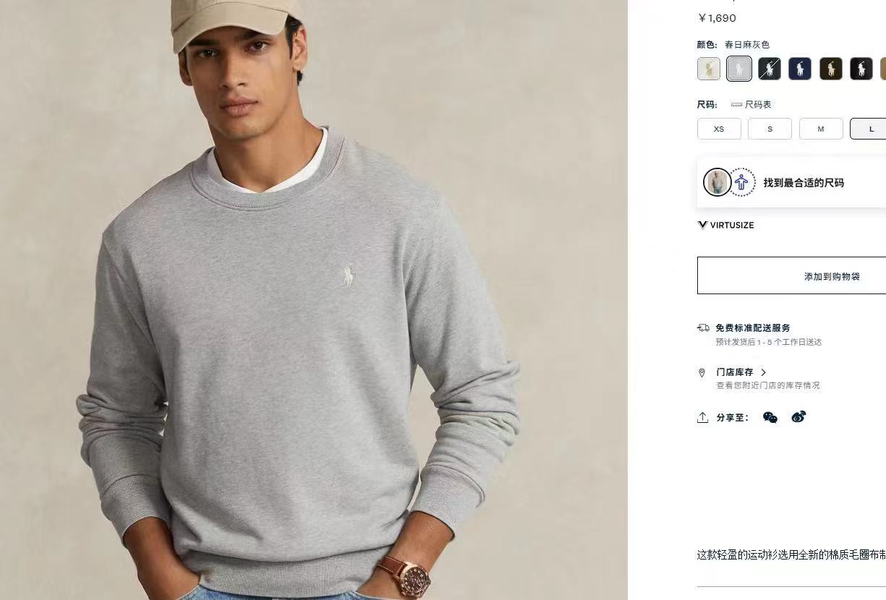Click the location pin icon beside 门店库存

click(702, 373)
